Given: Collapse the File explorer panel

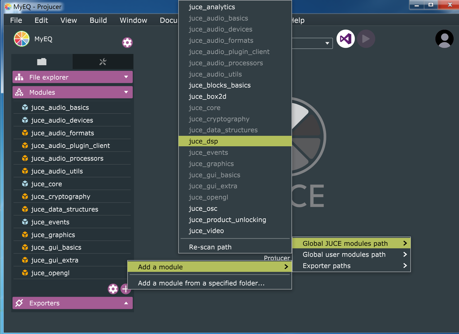Looking at the screenshot, I should pyautogui.click(x=126, y=77).
